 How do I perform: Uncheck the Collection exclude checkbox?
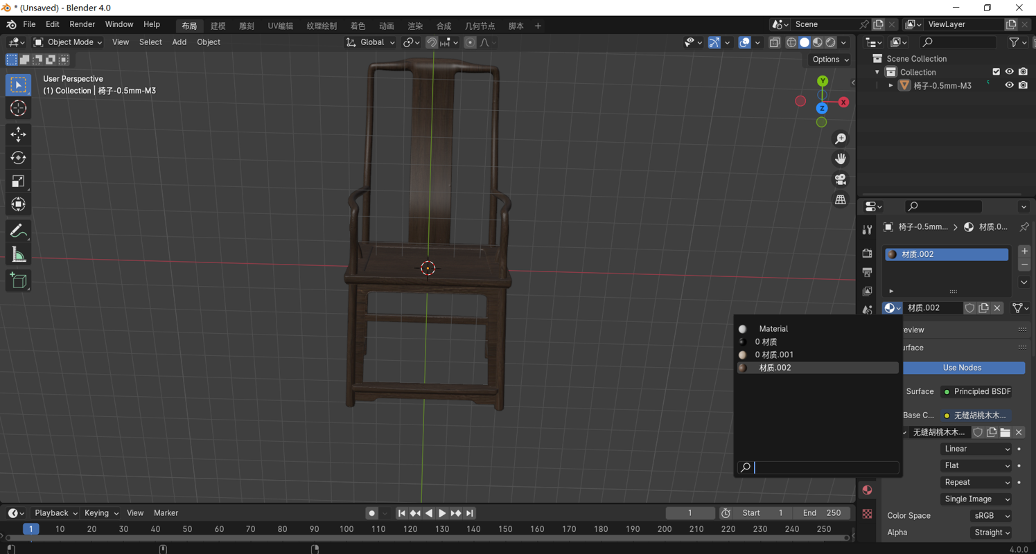[996, 72]
